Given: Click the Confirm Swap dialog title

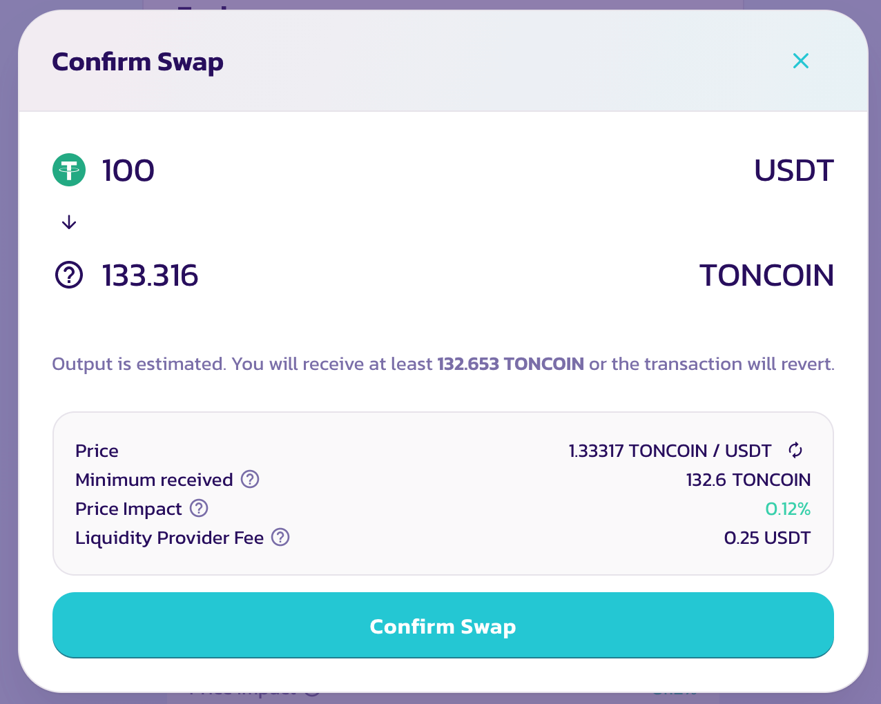Looking at the screenshot, I should point(138,62).
